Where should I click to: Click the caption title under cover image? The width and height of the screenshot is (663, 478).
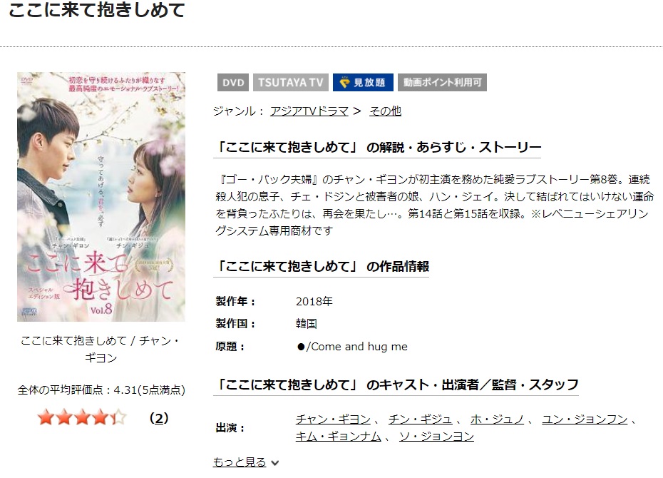(101, 349)
